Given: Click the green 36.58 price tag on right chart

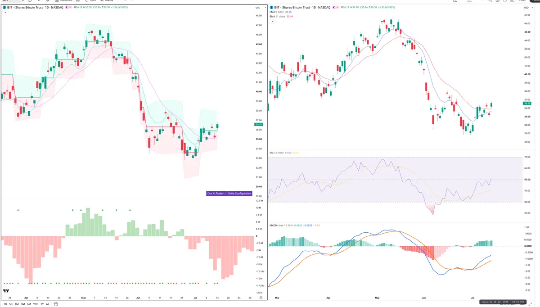Looking at the screenshot, I should click(x=527, y=104).
